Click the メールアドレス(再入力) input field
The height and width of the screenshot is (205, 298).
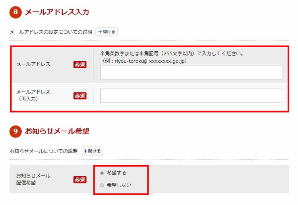tap(191, 96)
